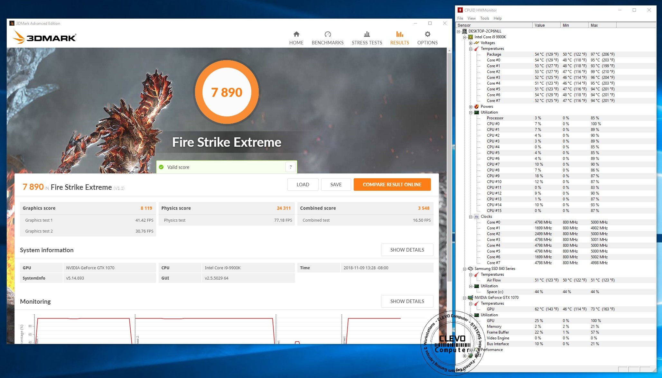Image resolution: width=662 pixels, height=378 pixels.
Task: Collapse the CPU Utilization node
Action: pos(471,112)
